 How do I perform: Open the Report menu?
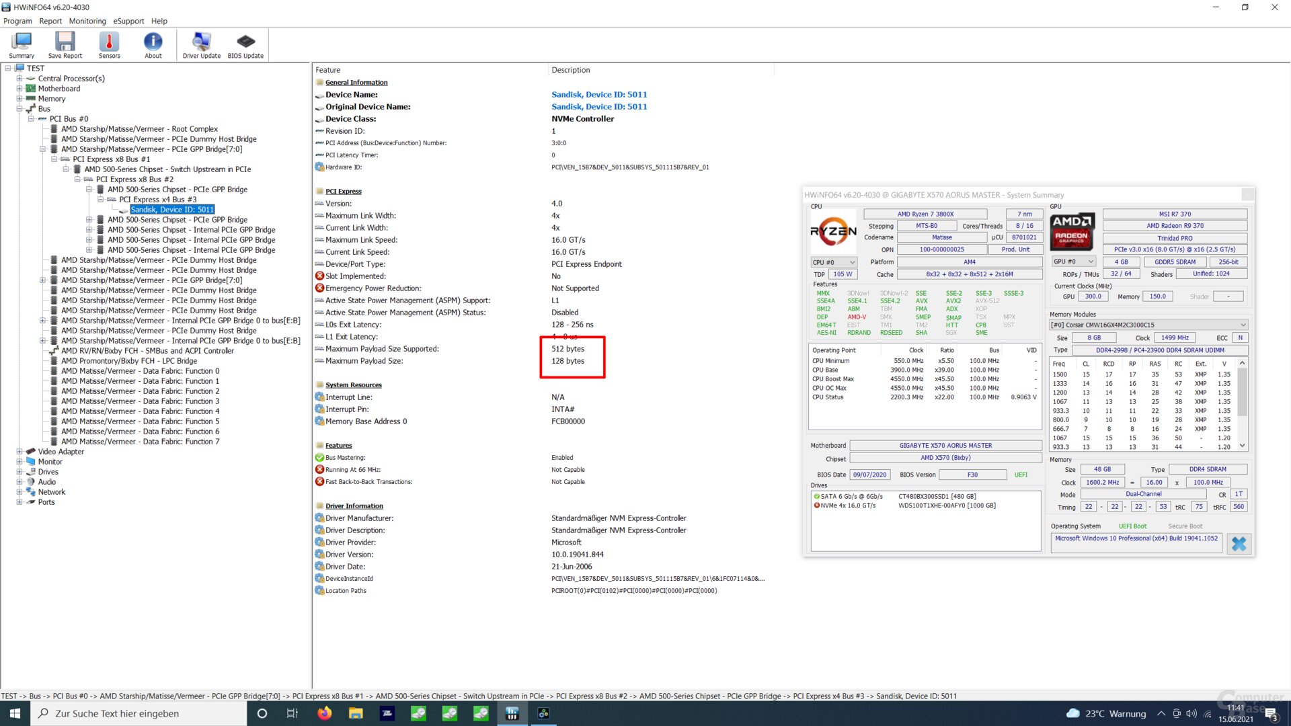pos(50,21)
